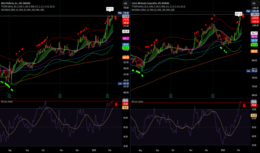Click the red down arrow on Costco price chart
The image size is (260, 153).
[x=243, y=16]
